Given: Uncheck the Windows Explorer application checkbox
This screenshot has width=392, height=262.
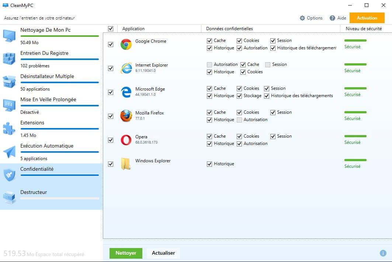Looking at the screenshot, I should click(111, 164).
